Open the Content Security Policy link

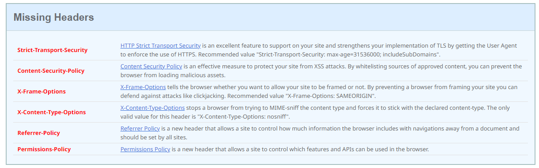[151, 67]
